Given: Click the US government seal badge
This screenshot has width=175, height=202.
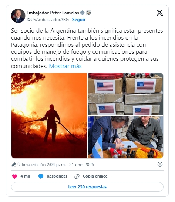Looking at the screenshot, I should (x=88, y=13).
